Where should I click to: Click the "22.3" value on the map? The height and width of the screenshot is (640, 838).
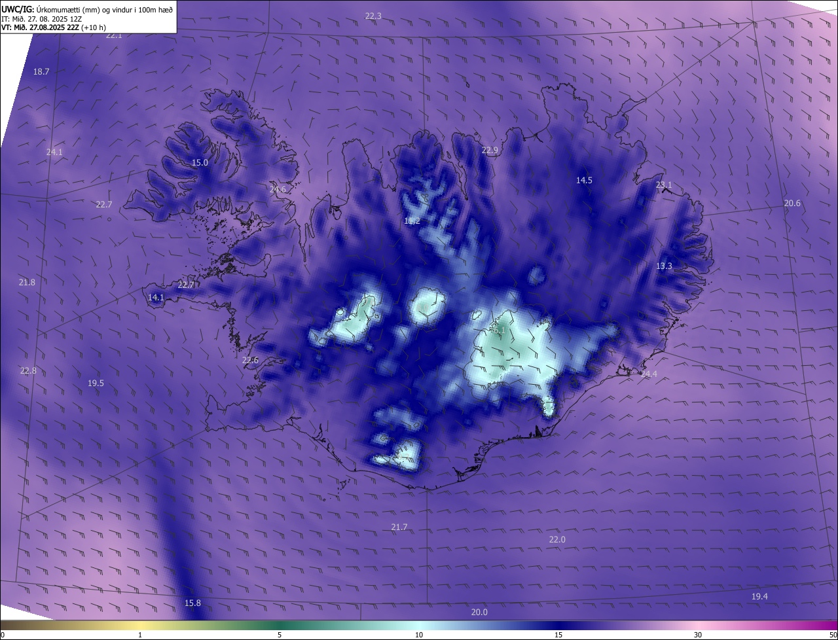click(373, 16)
